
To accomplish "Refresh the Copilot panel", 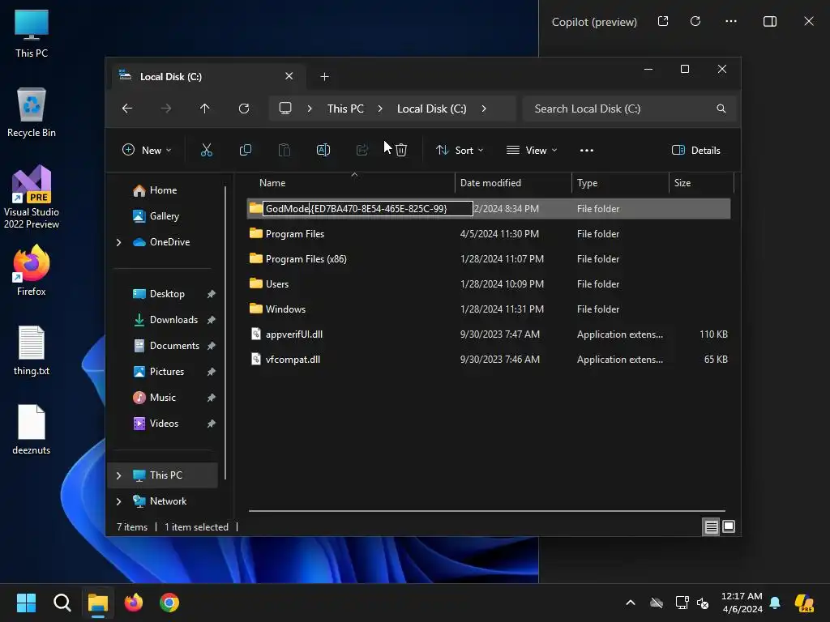I will (695, 21).
